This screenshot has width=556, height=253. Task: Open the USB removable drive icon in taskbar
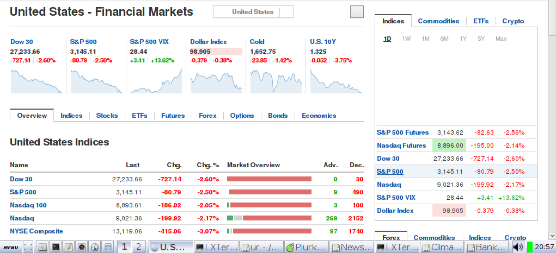coord(42,246)
